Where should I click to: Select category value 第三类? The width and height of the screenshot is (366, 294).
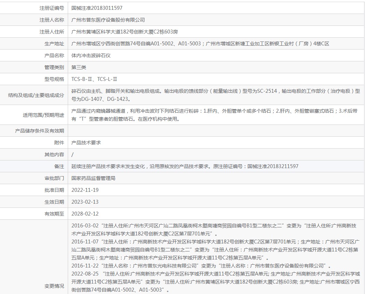tap(79, 68)
